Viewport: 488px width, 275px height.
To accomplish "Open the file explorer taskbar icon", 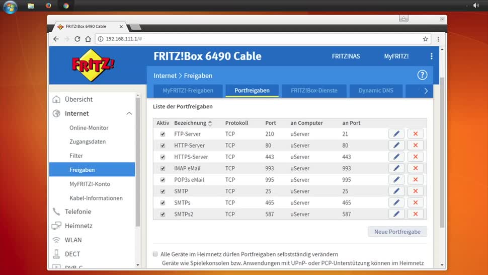I will pyautogui.click(x=31, y=6).
